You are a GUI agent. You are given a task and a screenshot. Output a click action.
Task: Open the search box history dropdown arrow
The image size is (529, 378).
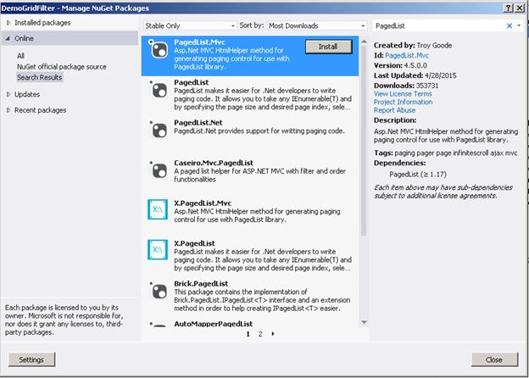click(x=519, y=25)
